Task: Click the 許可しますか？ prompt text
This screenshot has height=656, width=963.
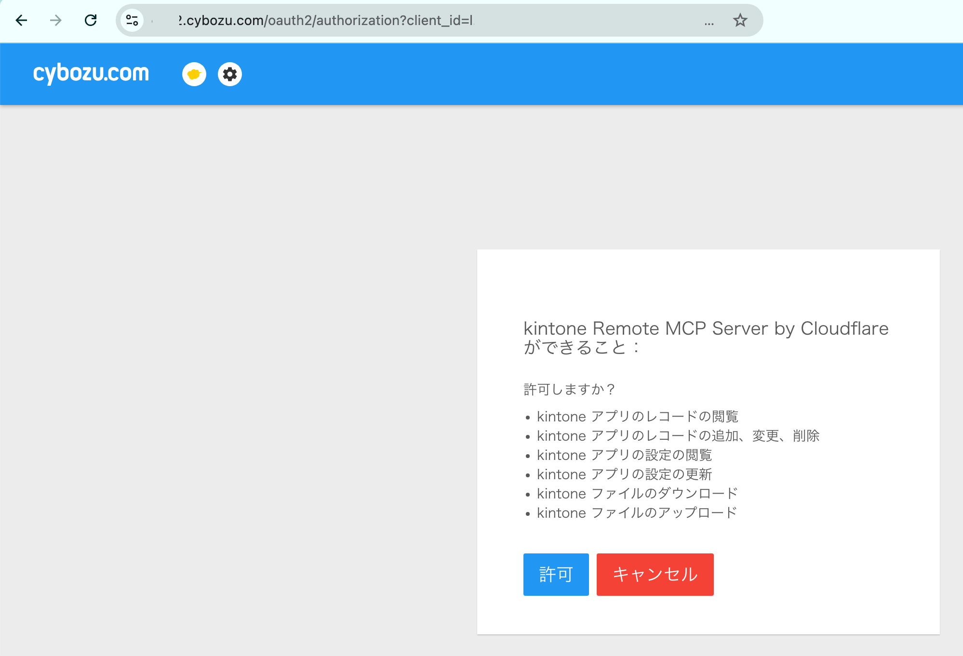Action: tap(569, 389)
